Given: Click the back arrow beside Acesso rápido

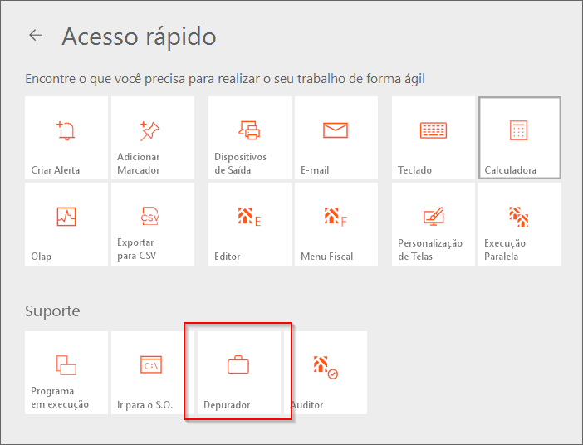Looking at the screenshot, I should click(x=36, y=36).
